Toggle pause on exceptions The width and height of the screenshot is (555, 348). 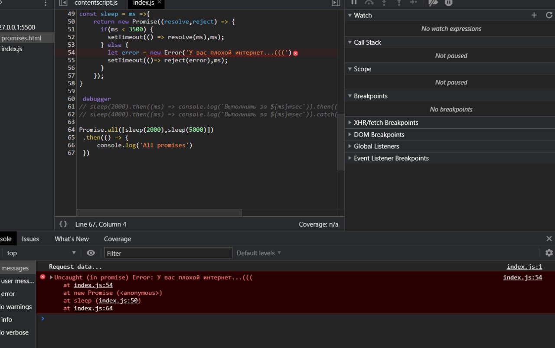tap(449, 3)
